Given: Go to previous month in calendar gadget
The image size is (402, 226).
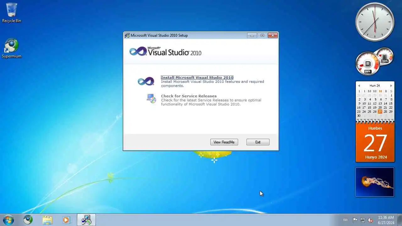Looking at the screenshot, I should [x=359, y=86].
